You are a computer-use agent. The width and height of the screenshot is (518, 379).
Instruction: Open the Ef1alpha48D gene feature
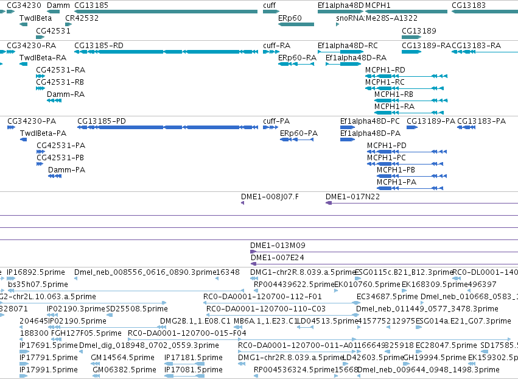(x=340, y=12)
